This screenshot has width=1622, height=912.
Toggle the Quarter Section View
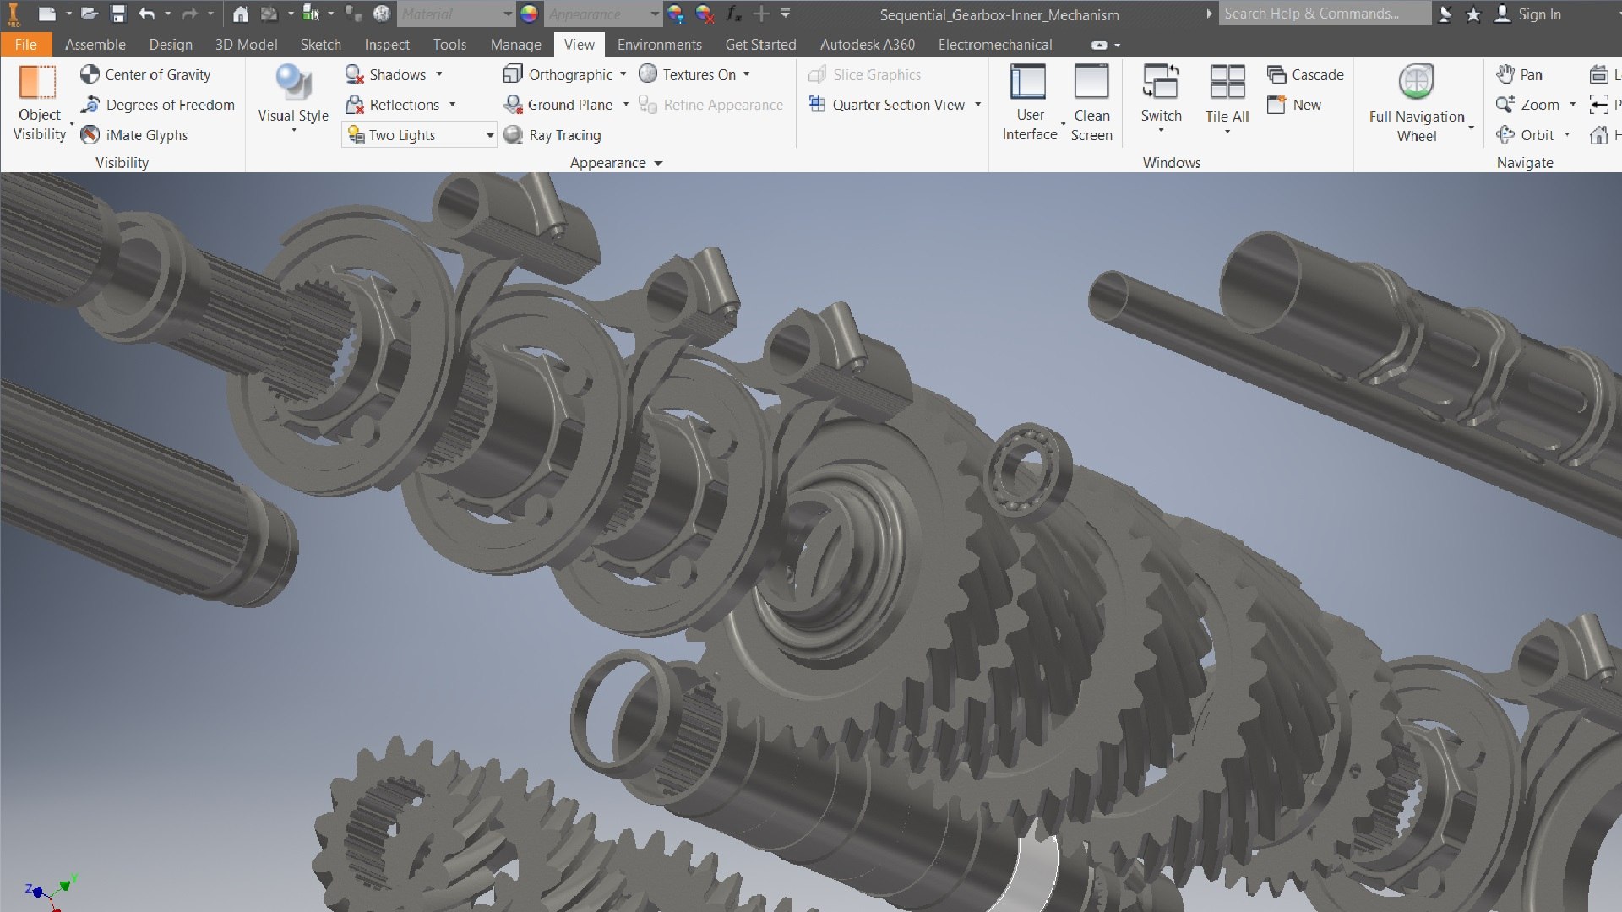[886, 105]
